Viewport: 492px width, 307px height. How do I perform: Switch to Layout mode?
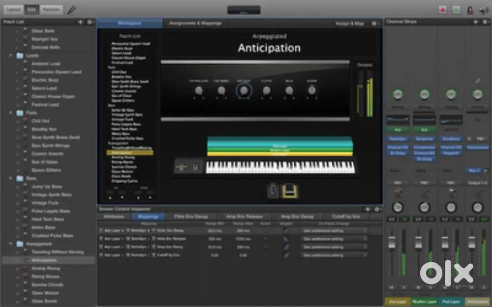pos(14,10)
